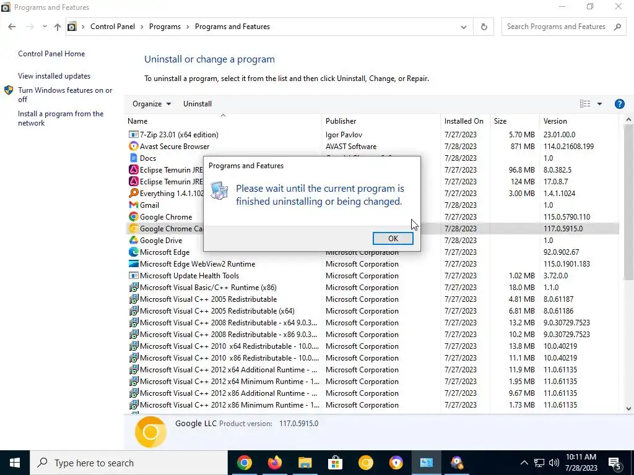Open the Organize dropdown menu

pos(151,104)
